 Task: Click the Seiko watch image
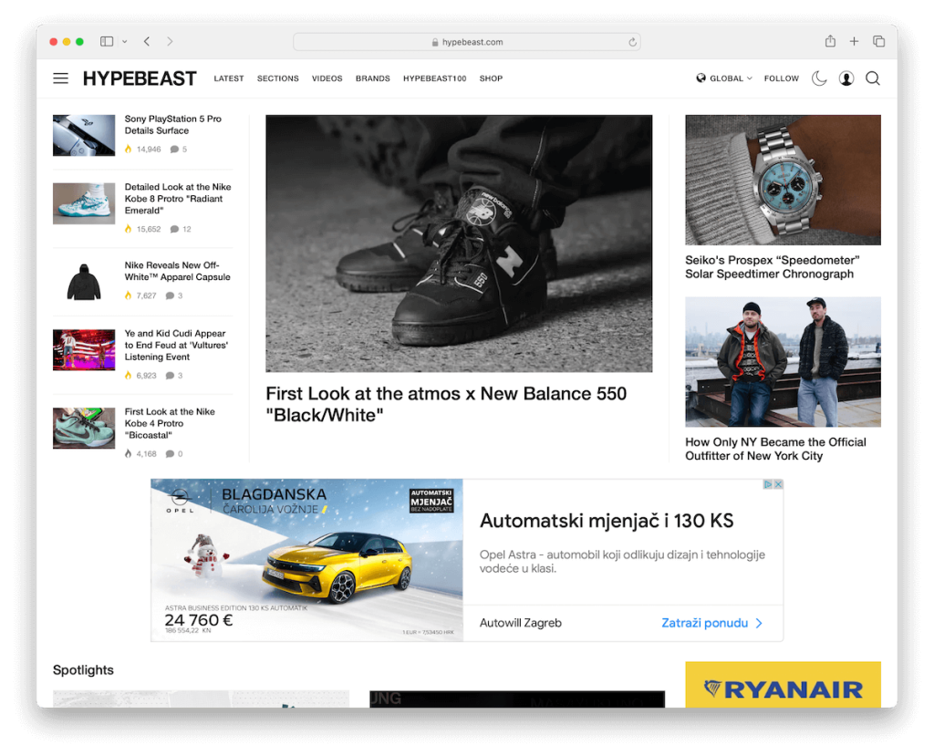click(x=783, y=180)
